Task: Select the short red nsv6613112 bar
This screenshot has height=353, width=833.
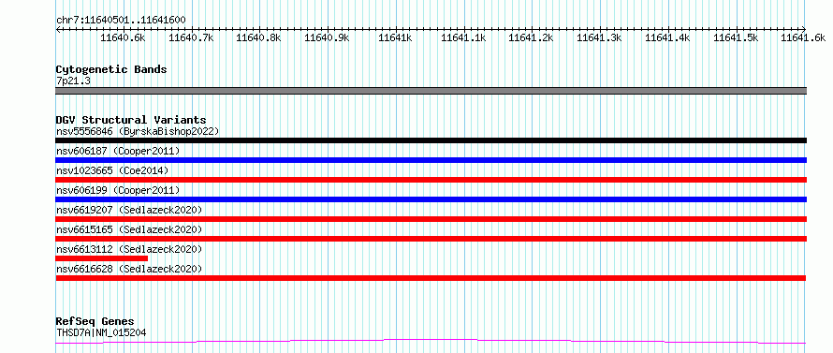Action: click(x=101, y=258)
